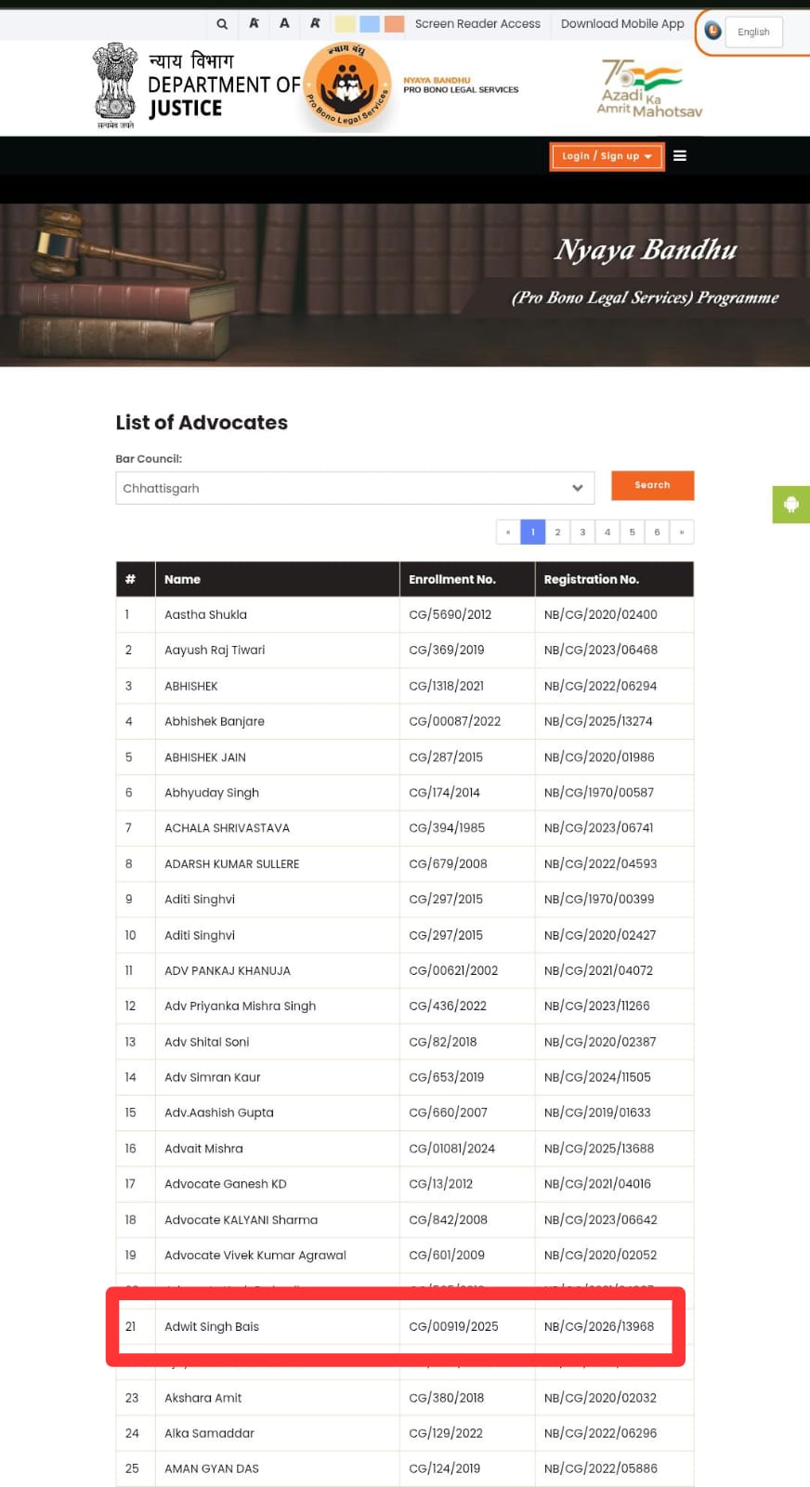Image resolution: width=810 pixels, height=1487 pixels.
Task: Click the search magnifier icon in top bar
Action: click(222, 24)
